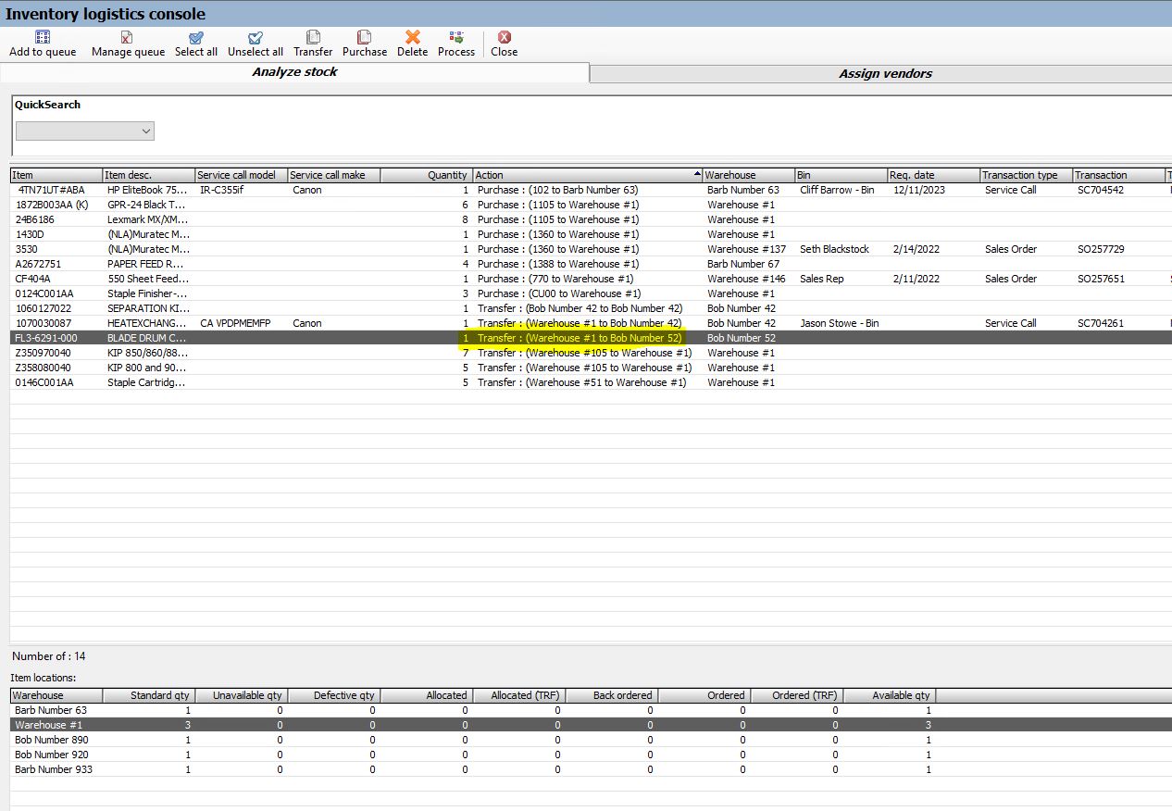Click action 'Purchase : (102 to Barb Number 63)'
The height and width of the screenshot is (811, 1172).
[557, 190]
